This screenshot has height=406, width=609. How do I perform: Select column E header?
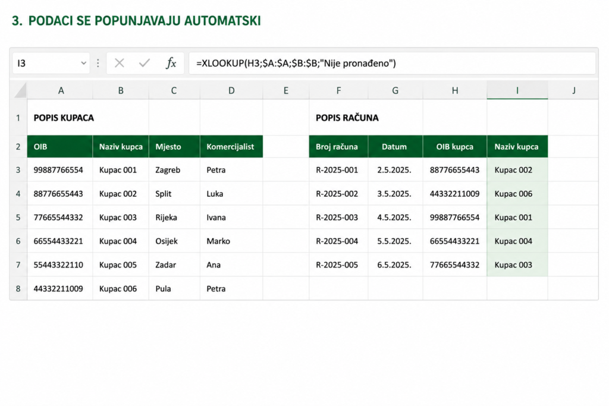(x=286, y=90)
